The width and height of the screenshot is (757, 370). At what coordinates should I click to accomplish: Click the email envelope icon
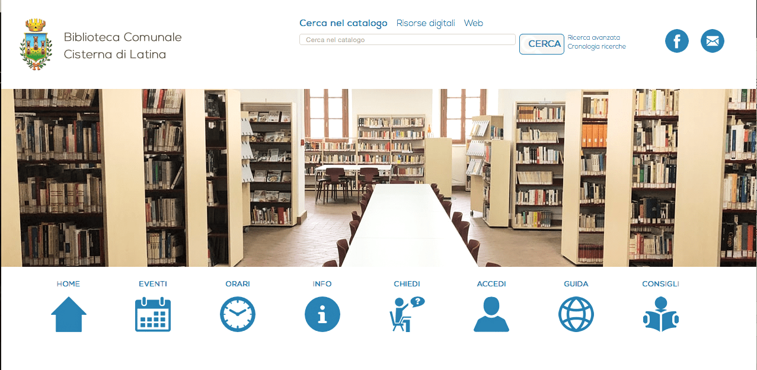click(713, 41)
